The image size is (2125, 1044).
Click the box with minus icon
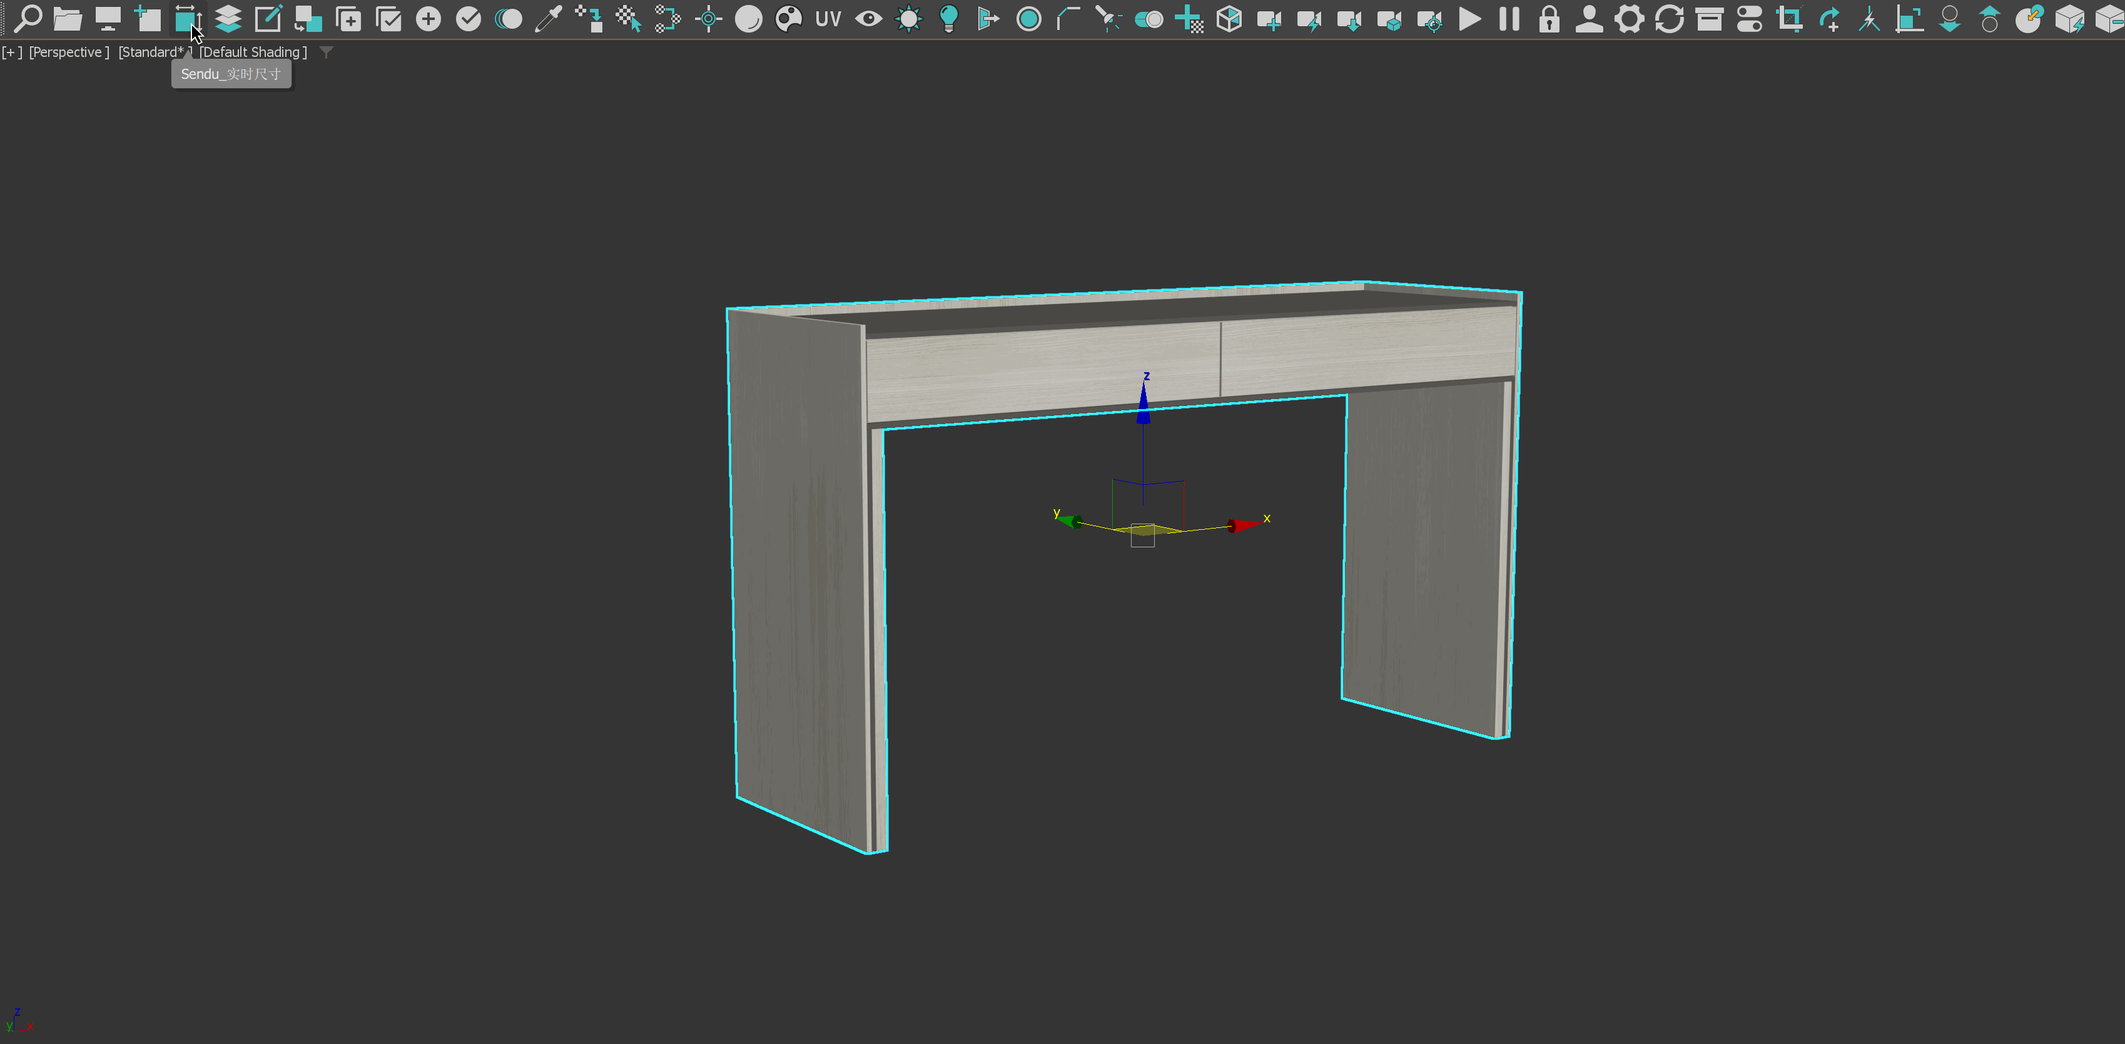[x=2110, y=18]
